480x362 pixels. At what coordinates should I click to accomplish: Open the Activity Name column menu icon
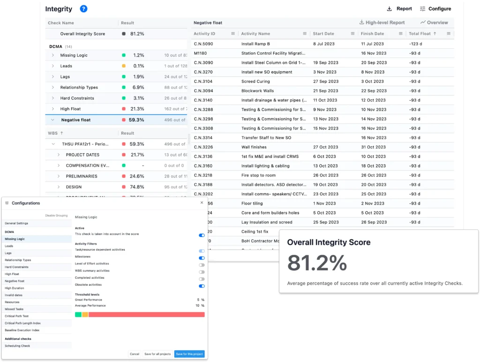pyautogui.click(x=305, y=34)
